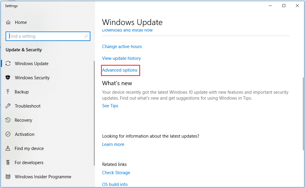Go to Home in Settings
The width and height of the screenshot is (305, 188).
click(21, 22)
